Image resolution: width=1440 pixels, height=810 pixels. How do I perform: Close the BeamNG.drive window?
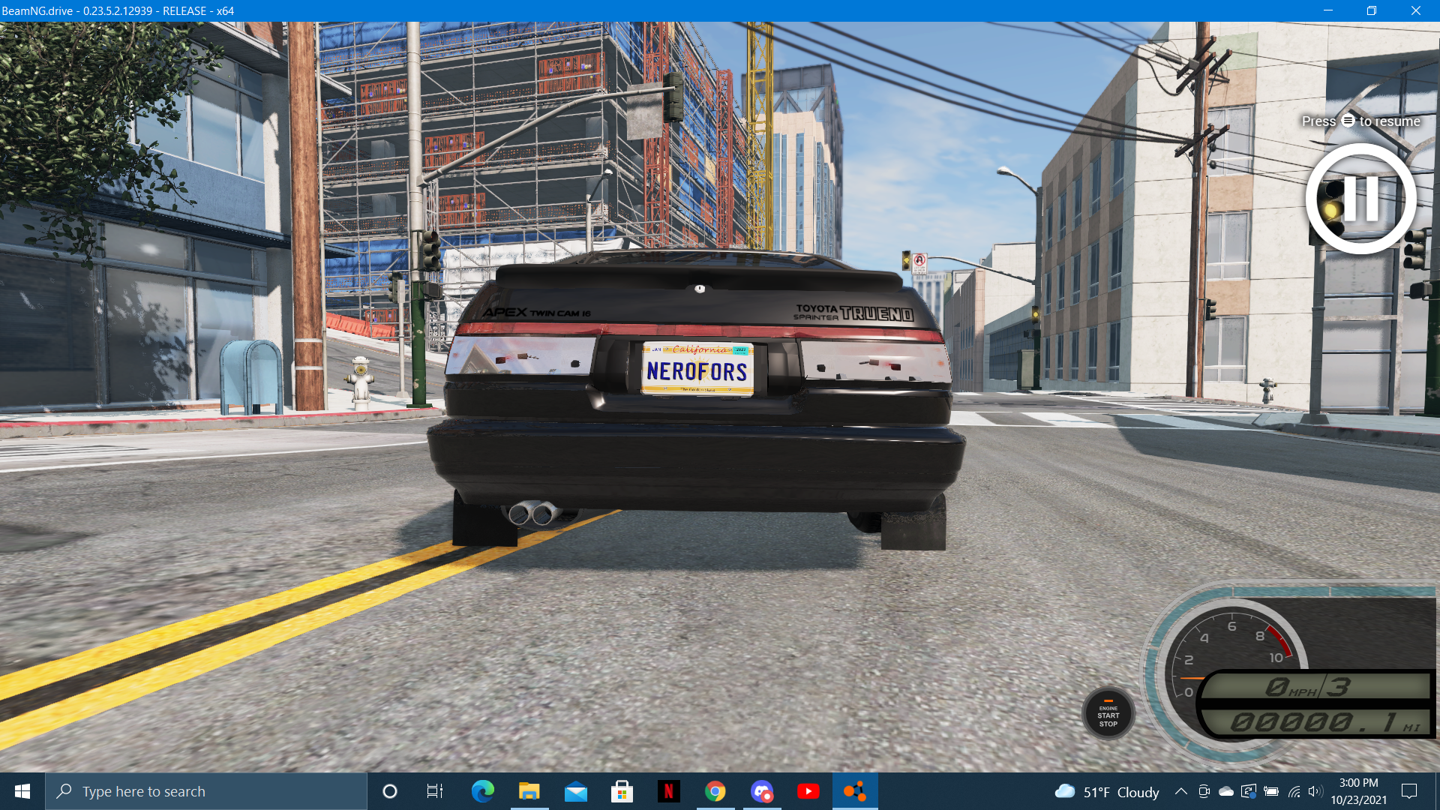coord(1416,10)
